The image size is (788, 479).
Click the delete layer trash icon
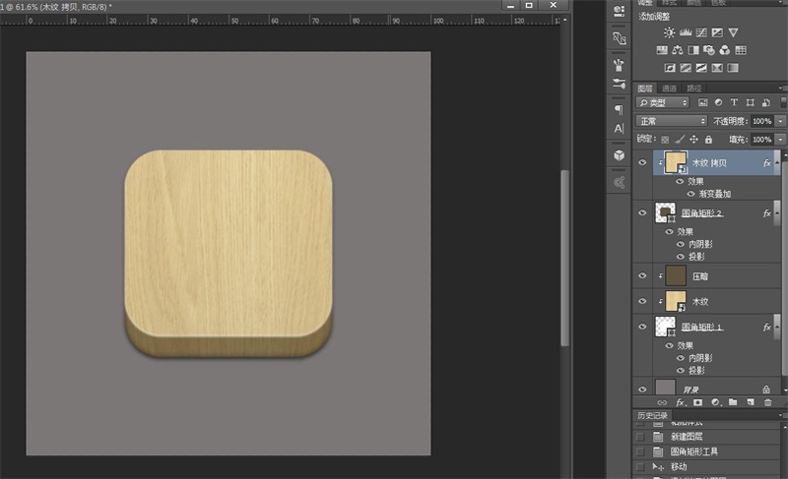(768, 402)
